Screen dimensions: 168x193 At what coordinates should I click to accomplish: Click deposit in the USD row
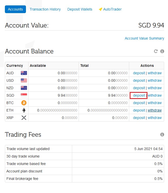(x=139, y=80)
